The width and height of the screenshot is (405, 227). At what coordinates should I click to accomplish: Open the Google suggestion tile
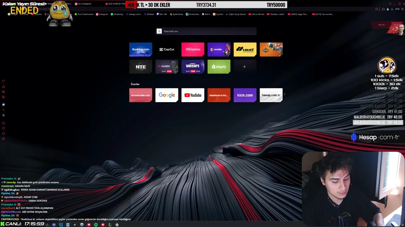pos(167,95)
